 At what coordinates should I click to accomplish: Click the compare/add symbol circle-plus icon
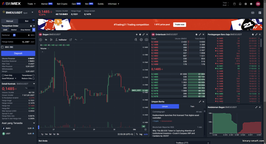tap(40, 40)
